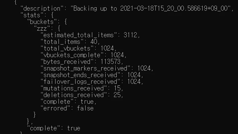Click the closing brace of the zzz object
This screenshot has height=134, width=238.
pyautogui.click(x=35, y=115)
